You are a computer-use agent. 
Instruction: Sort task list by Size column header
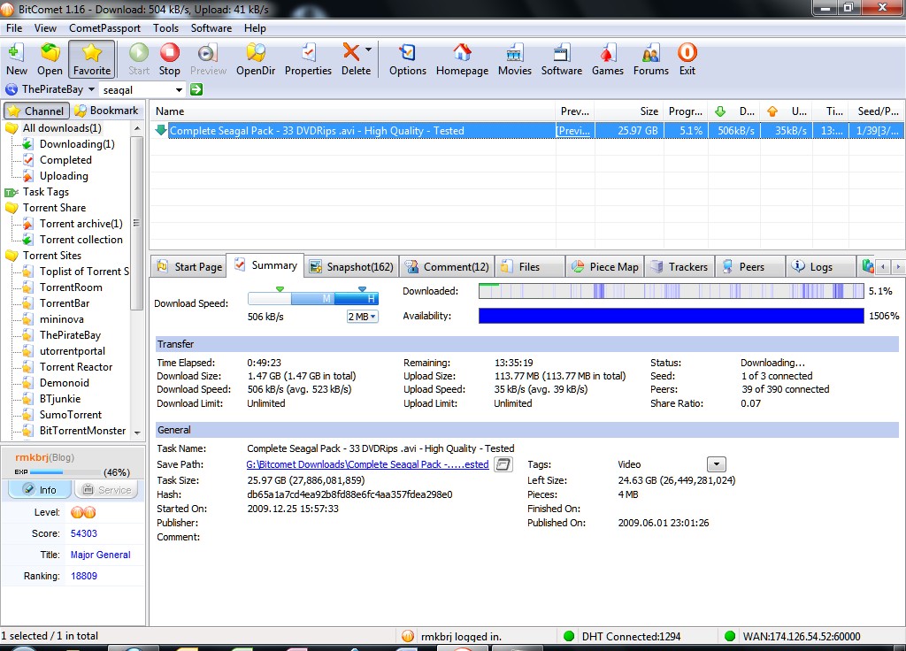[629, 111]
